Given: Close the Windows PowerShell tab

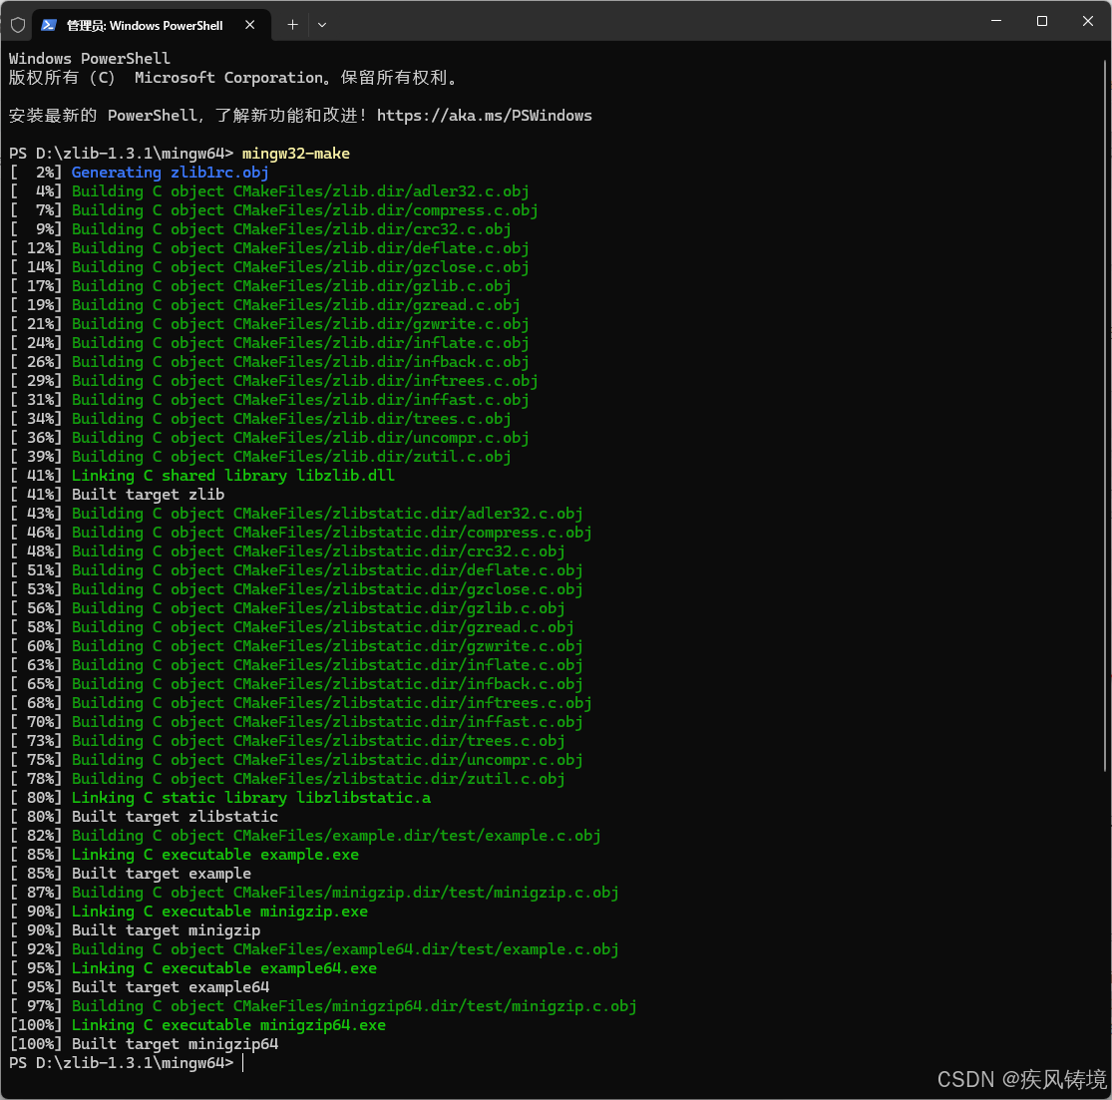Looking at the screenshot, I should tap(249, 25).
